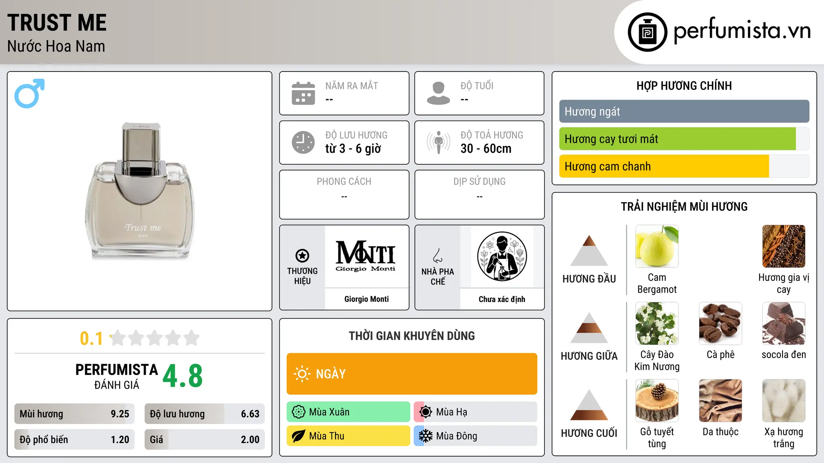This screenshot has width=824, height=463.
Task: Select the Cây Đào Kim Nương note image
Action: pos(657,324)
